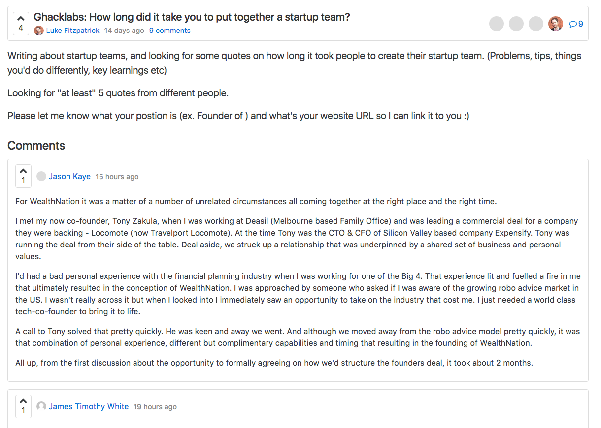The width and height of the screenshot is (601, 428).
Task: Click the leftmost gray participant avatar
Action: 497,24
